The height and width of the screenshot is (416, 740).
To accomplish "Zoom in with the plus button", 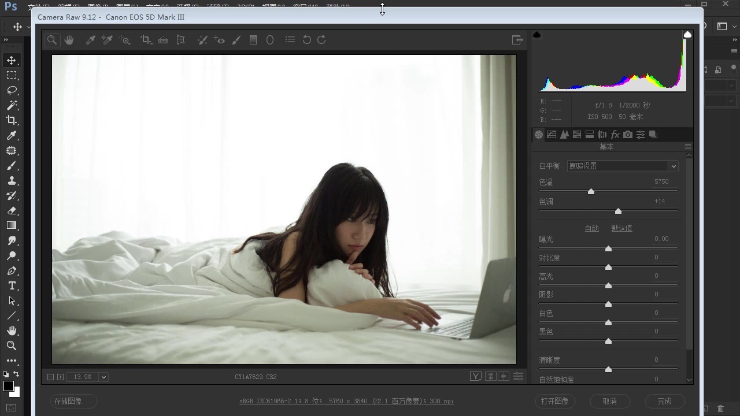I will (x=60, y=377).
